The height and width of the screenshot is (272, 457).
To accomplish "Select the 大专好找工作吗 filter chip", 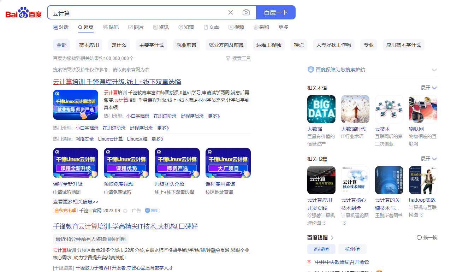I will pyautogui.click(x=334, y=45).
